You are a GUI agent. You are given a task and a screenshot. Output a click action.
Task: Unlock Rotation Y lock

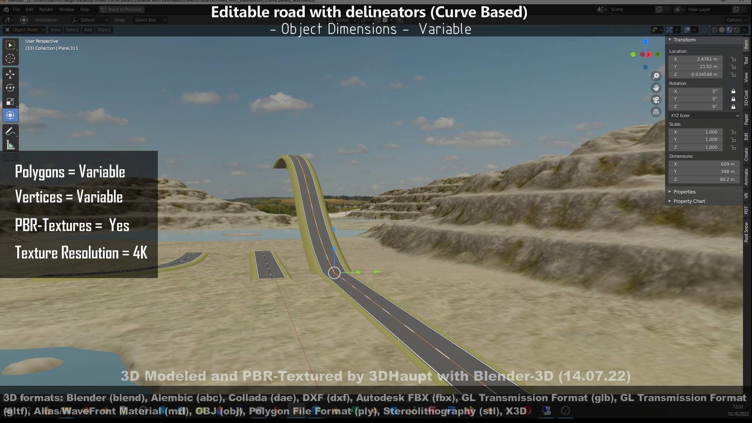733,99
